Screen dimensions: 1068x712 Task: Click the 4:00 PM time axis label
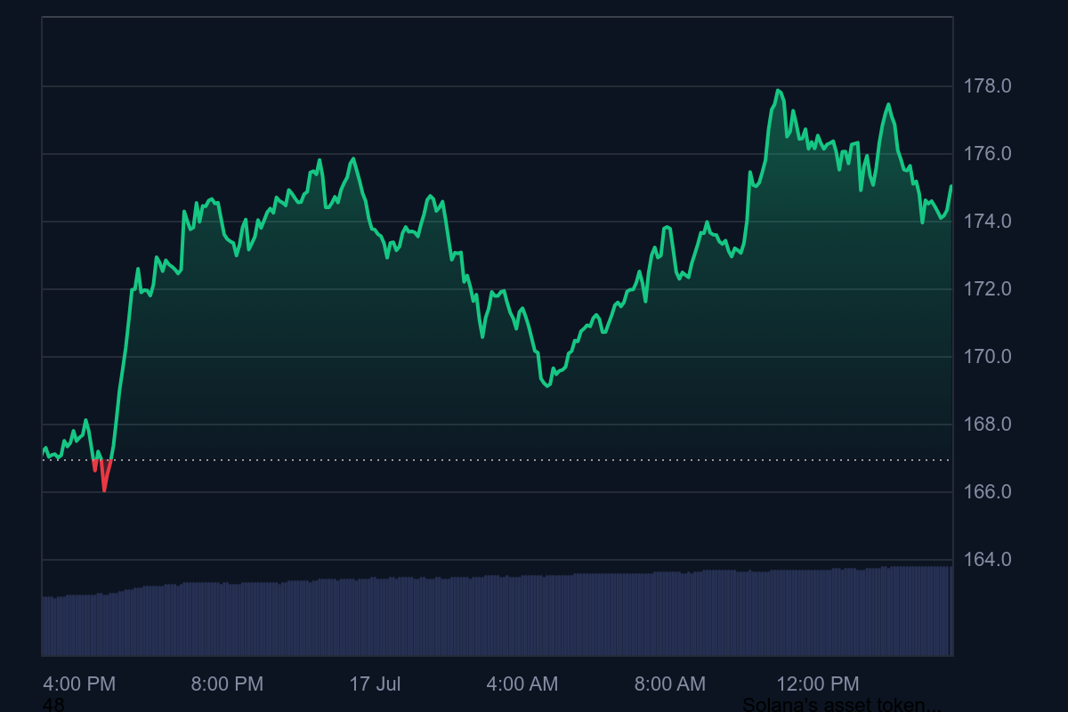point(79,684)
